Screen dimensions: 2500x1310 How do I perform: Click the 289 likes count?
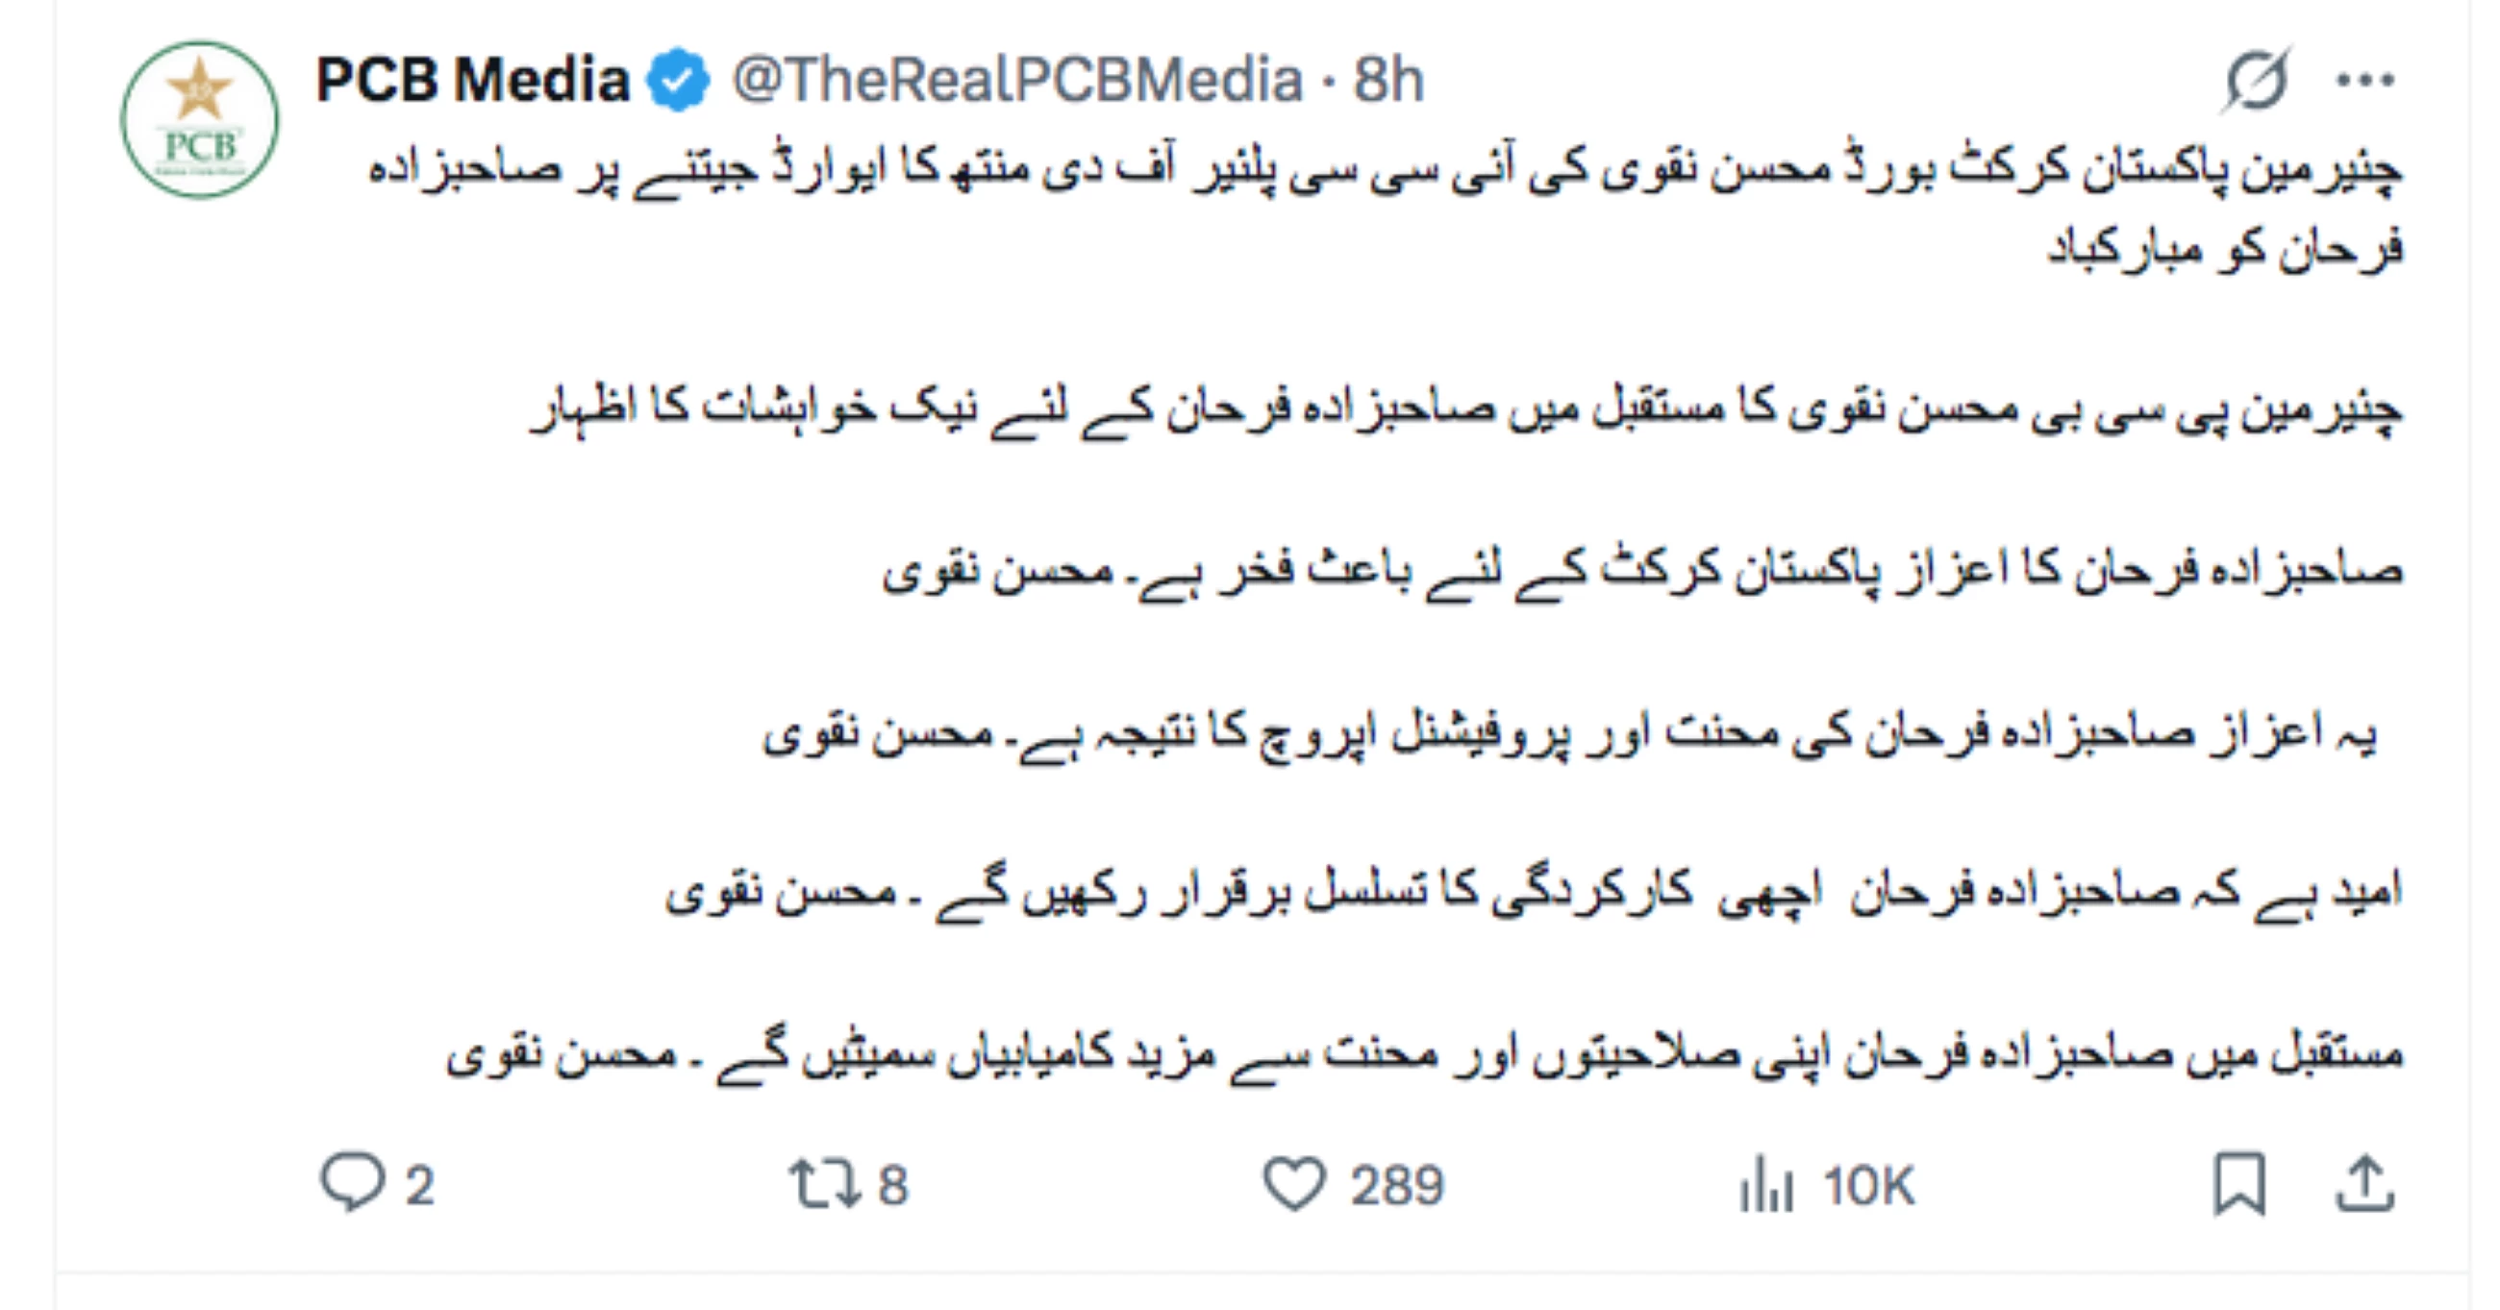point(1397,1186)
